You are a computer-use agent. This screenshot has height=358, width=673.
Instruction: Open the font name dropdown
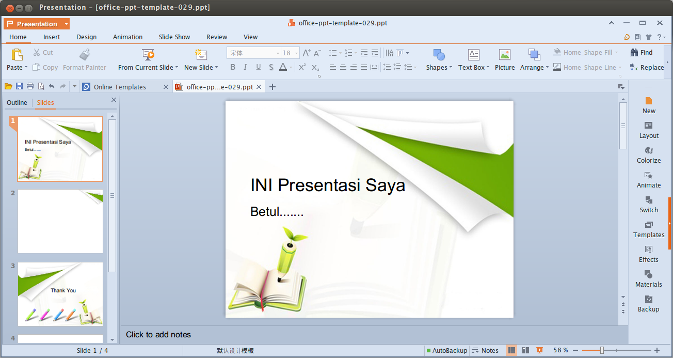(x=277, y=53)
